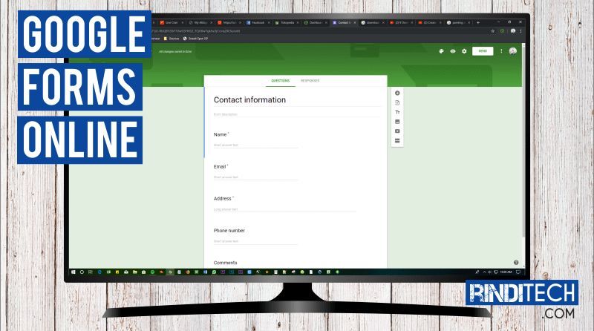Preview the form with the eye icon
This screenshot has width=594, height=331.
coord(453,51)
